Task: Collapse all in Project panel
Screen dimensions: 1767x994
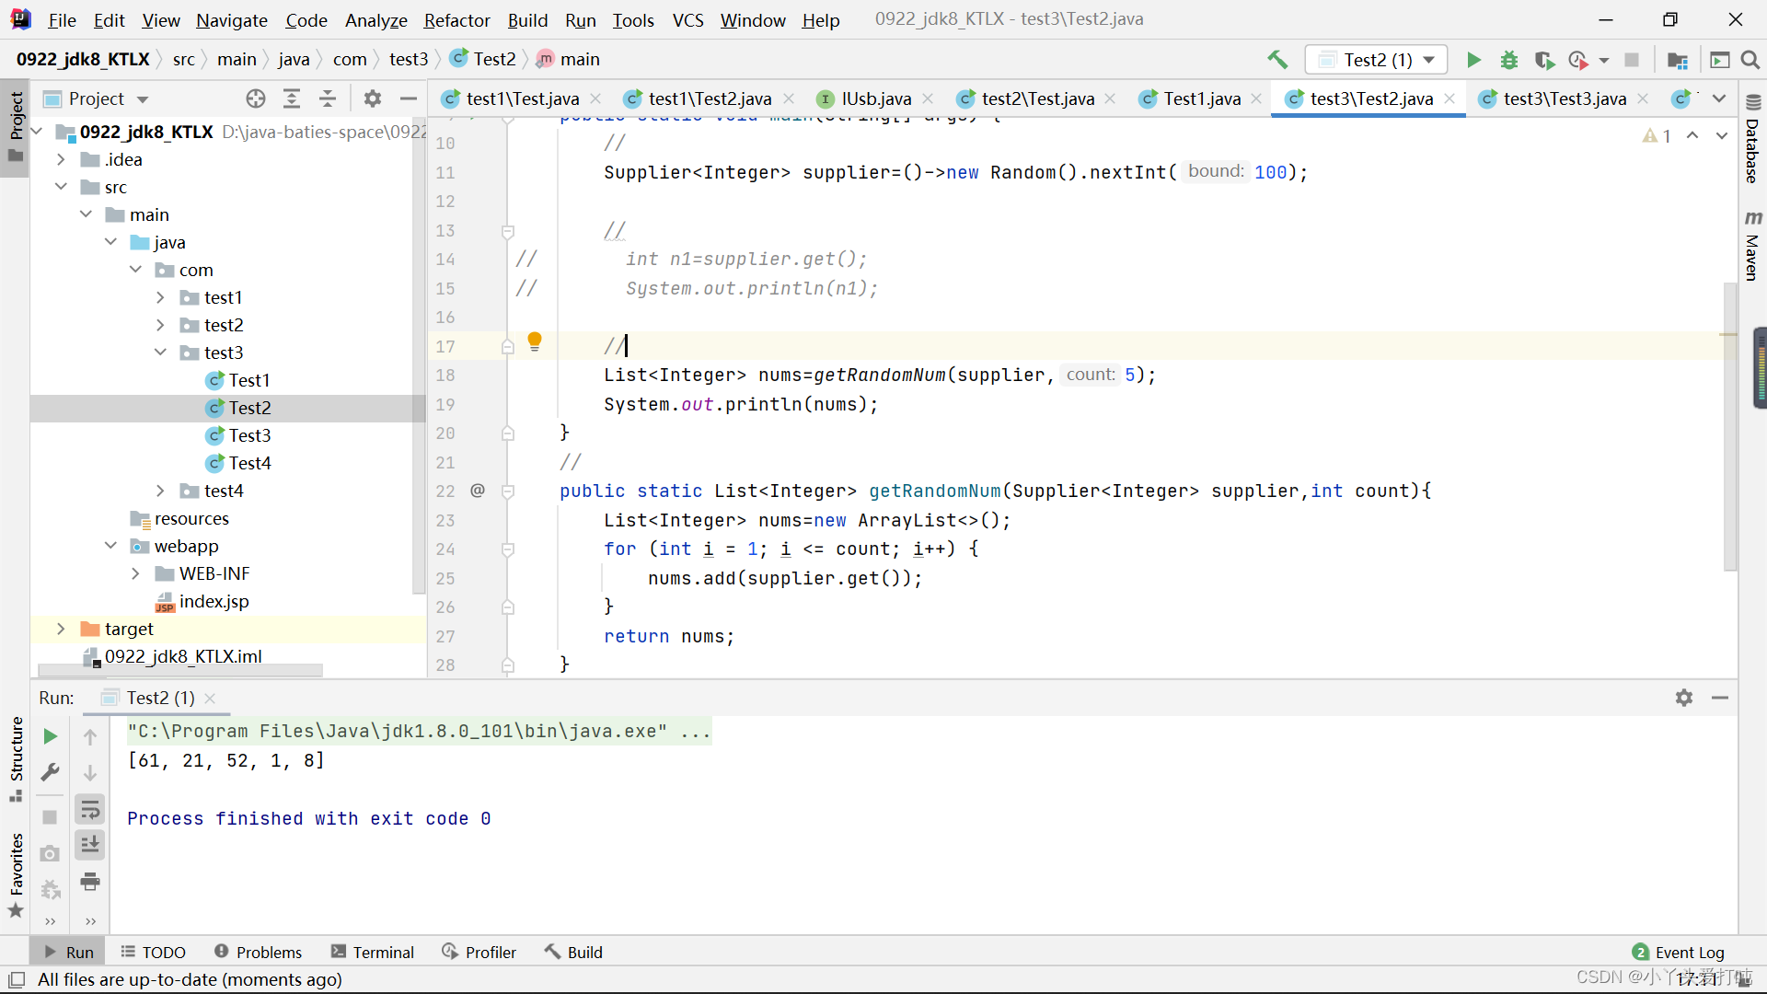Action: [x=328, y=98]
